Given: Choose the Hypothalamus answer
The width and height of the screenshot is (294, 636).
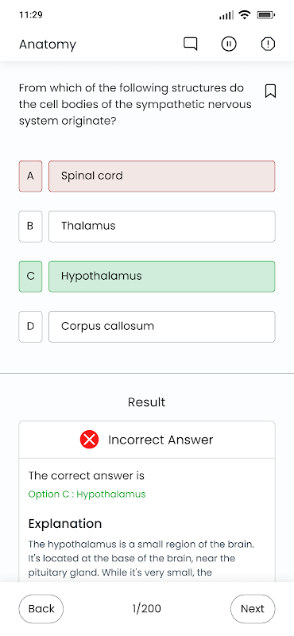Looking at the screenshot, I should [162, 276].
